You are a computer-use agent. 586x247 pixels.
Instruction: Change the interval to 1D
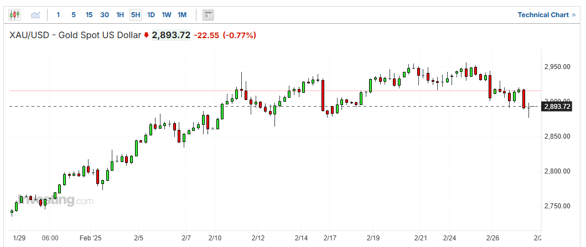151,15
